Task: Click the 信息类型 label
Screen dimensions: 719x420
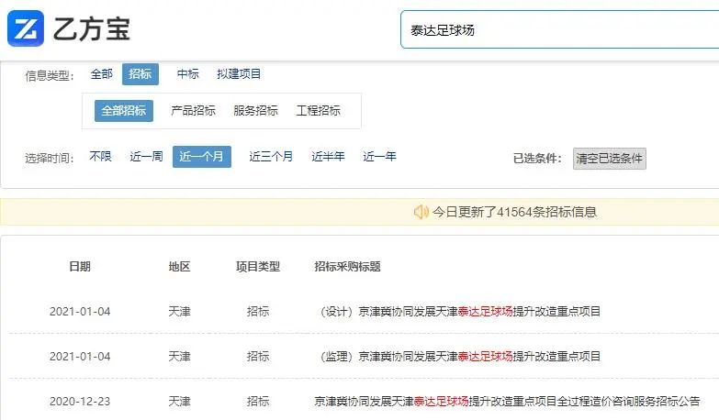Action: (50, 75)
